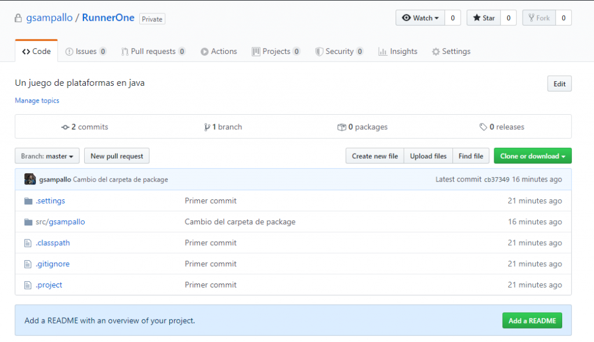Open latest commit hash cb37349
Image resolution: width=594 pixels, height=342 pixels.
tap(497, 180)
